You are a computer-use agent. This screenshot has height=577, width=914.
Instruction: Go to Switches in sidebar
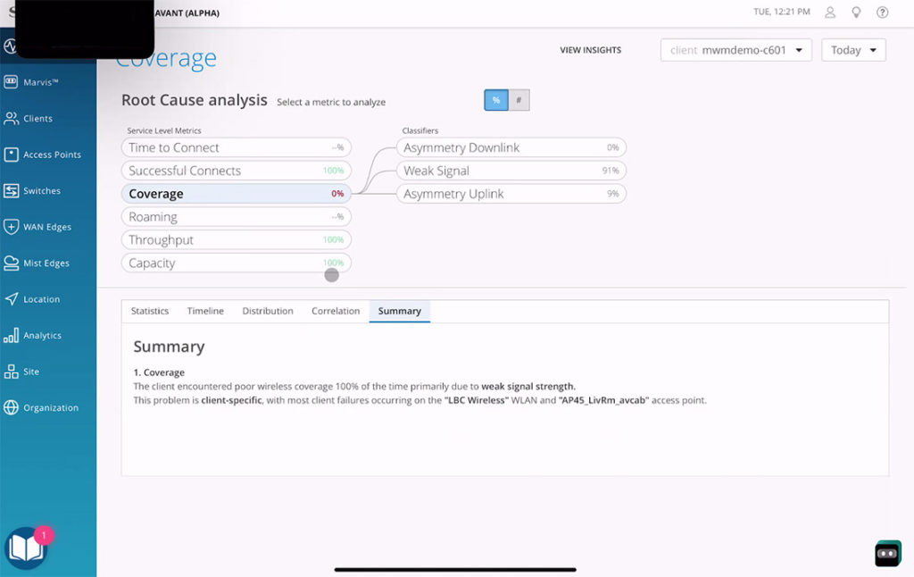tap(32, 191)
